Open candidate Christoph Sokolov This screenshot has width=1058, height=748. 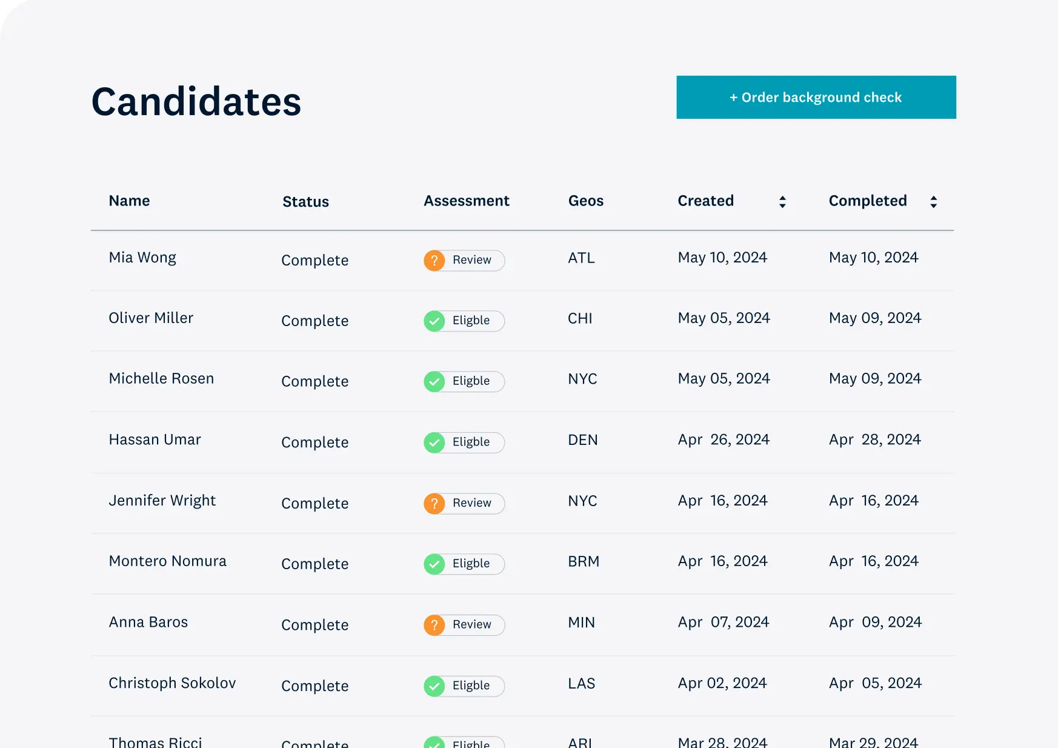tap(172, 683)
